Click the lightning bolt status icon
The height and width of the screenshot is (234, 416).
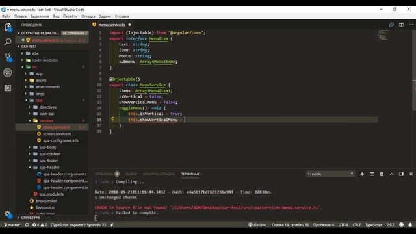[x=112, y=225]
